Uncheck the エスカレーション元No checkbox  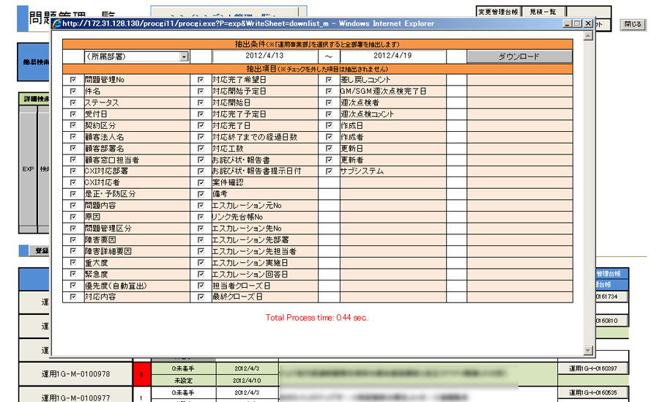point(201,205)
